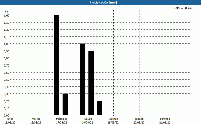The image size is (201, 125).
Task: Click the date 20/08/22
Action: (139, 122)
